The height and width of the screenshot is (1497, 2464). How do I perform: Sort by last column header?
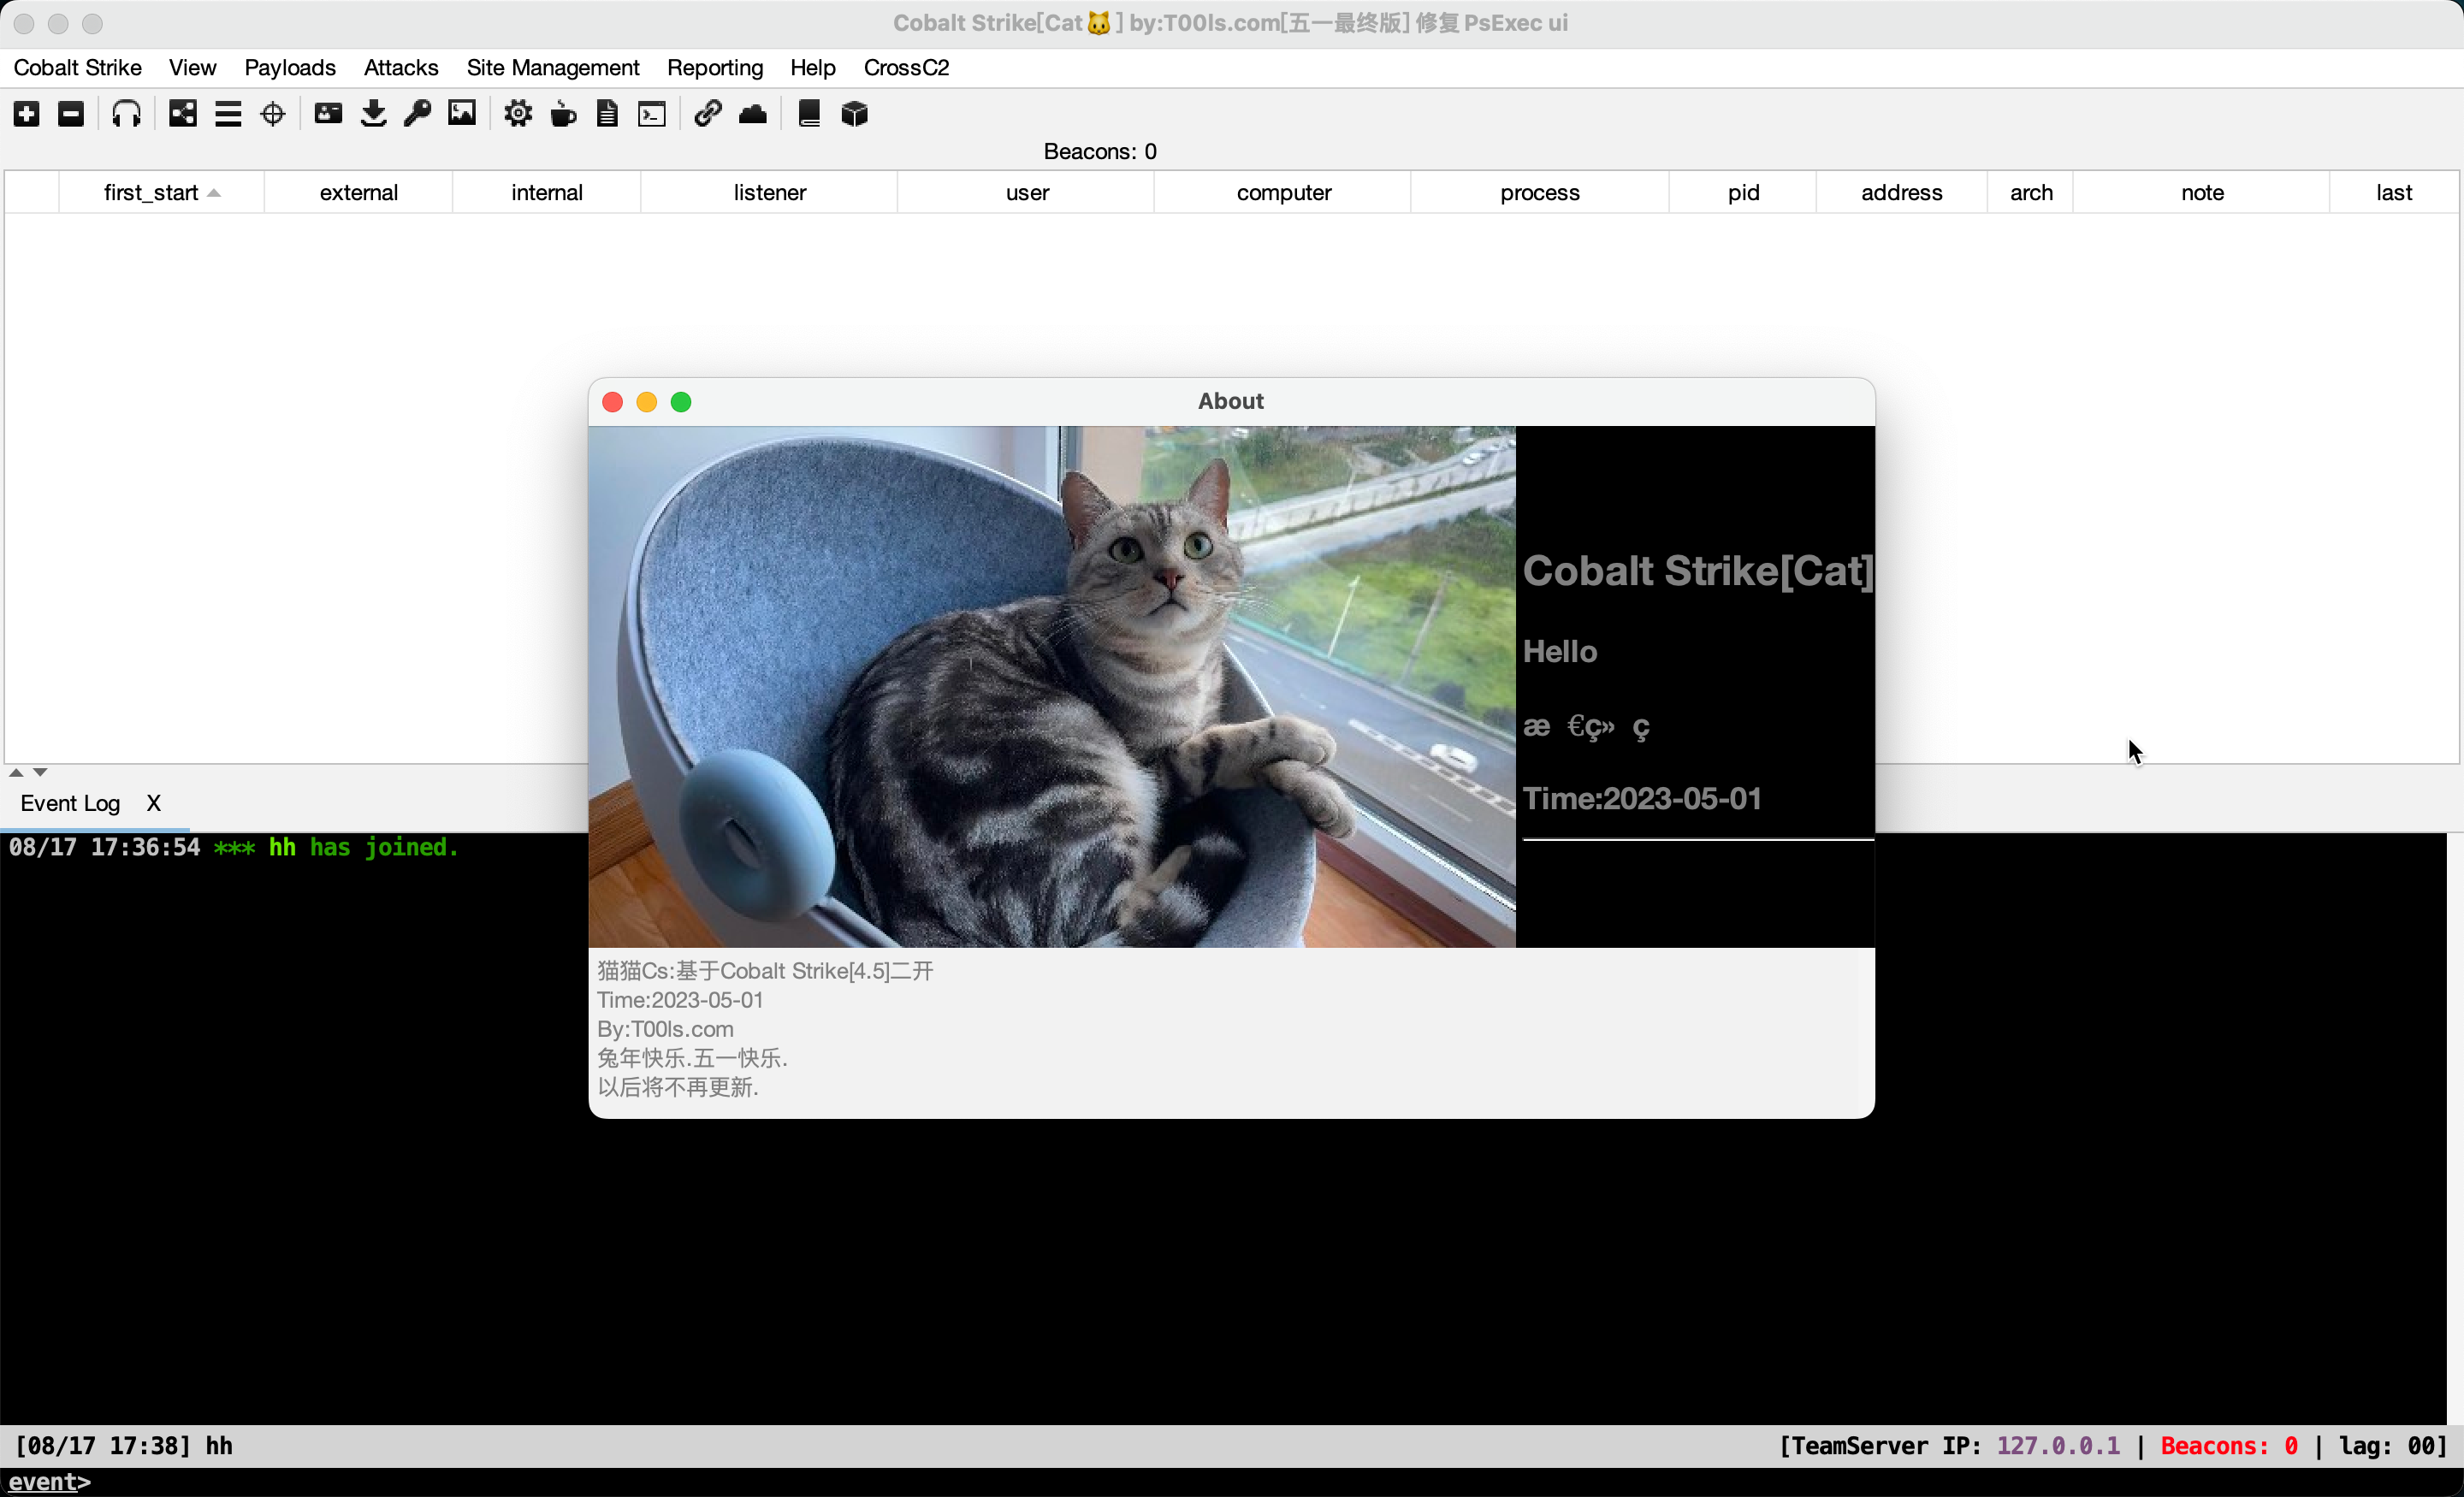(2394, 192)
